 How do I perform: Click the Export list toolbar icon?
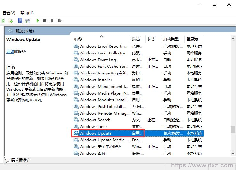10,21
